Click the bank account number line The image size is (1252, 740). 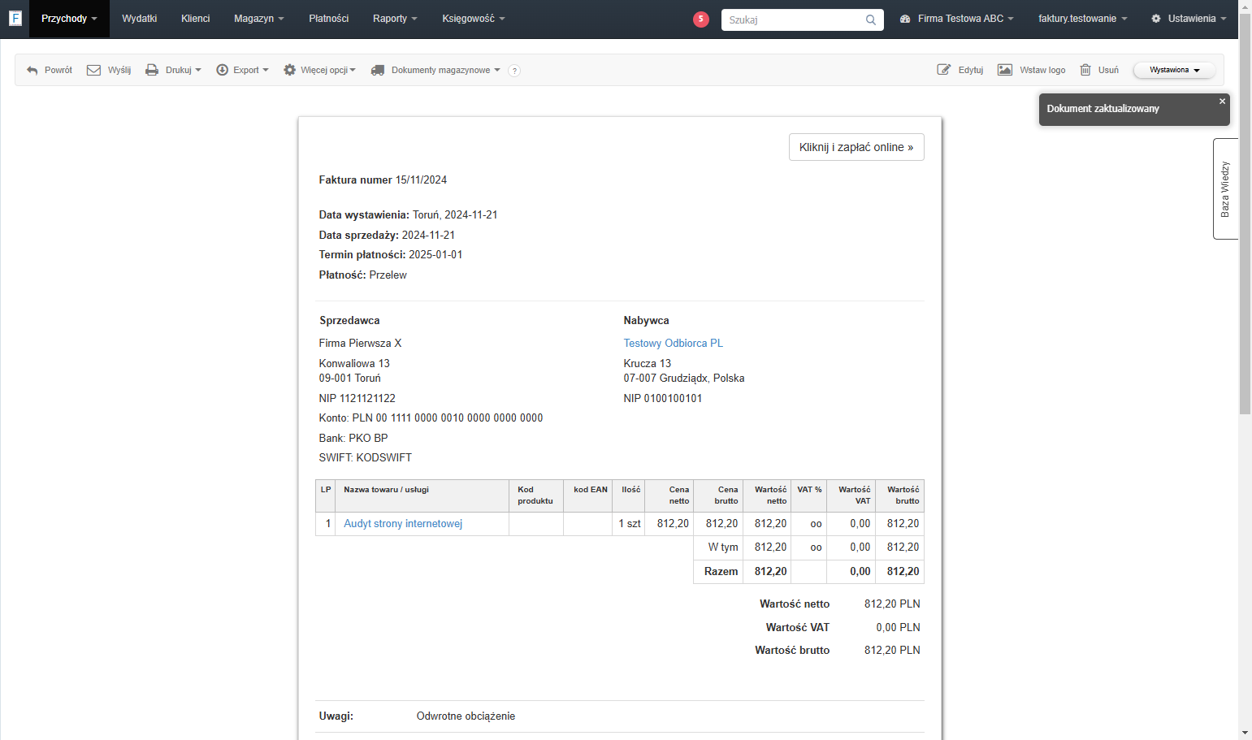[x=431, y=418]
